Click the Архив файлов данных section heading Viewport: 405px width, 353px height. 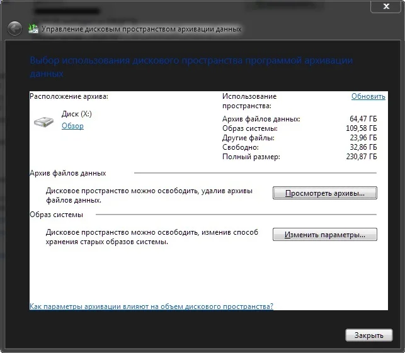tap(67, 173)
